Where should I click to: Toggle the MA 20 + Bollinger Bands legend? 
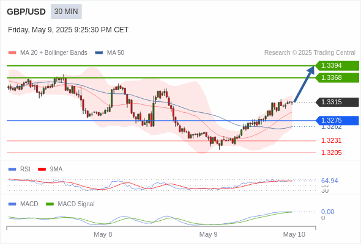pyautogui.click(x=48, y=53)
